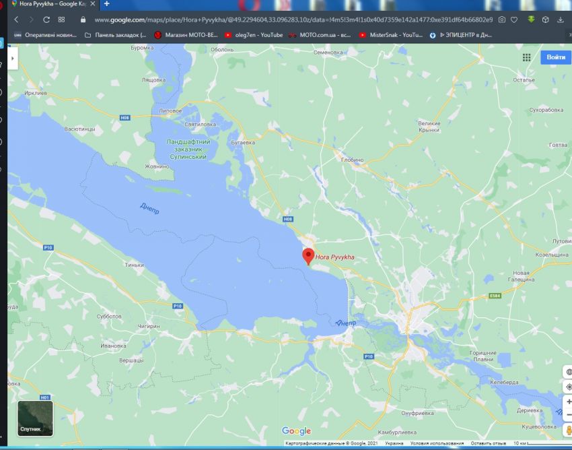Expand the Google Maps side panel
Image resolution: width=572 pixels, height=450 pixels.
point(12,58)
